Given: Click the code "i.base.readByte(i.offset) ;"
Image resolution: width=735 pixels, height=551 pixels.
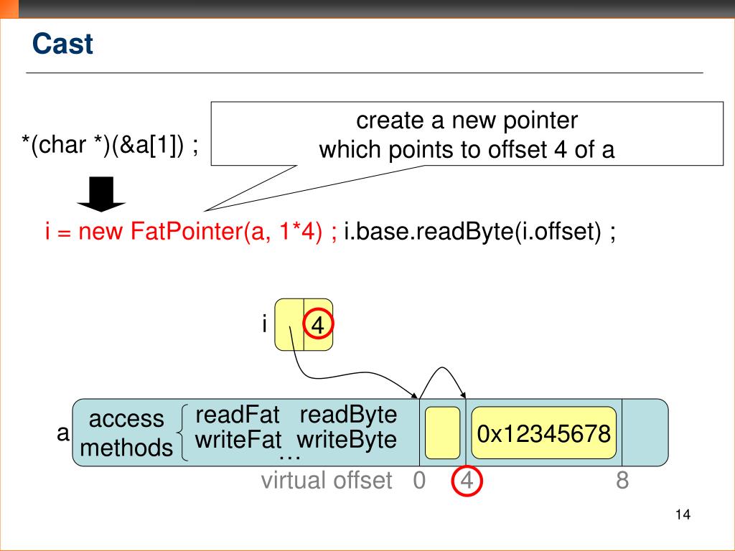Looking at the screenshot, I should (479, 231).
